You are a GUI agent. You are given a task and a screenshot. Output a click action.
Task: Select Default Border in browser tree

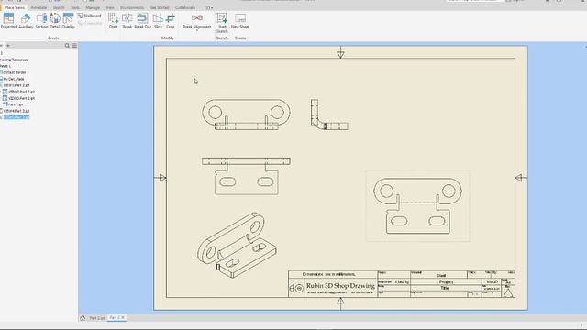pyautogui.click(x=14, y=72)
